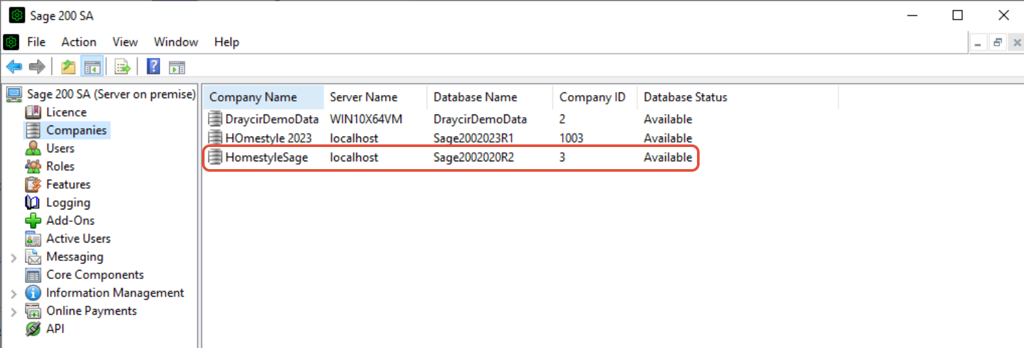The image size is (1024, 348).
Task: Click the blue Information Management info icon
Action: point(33,293)
